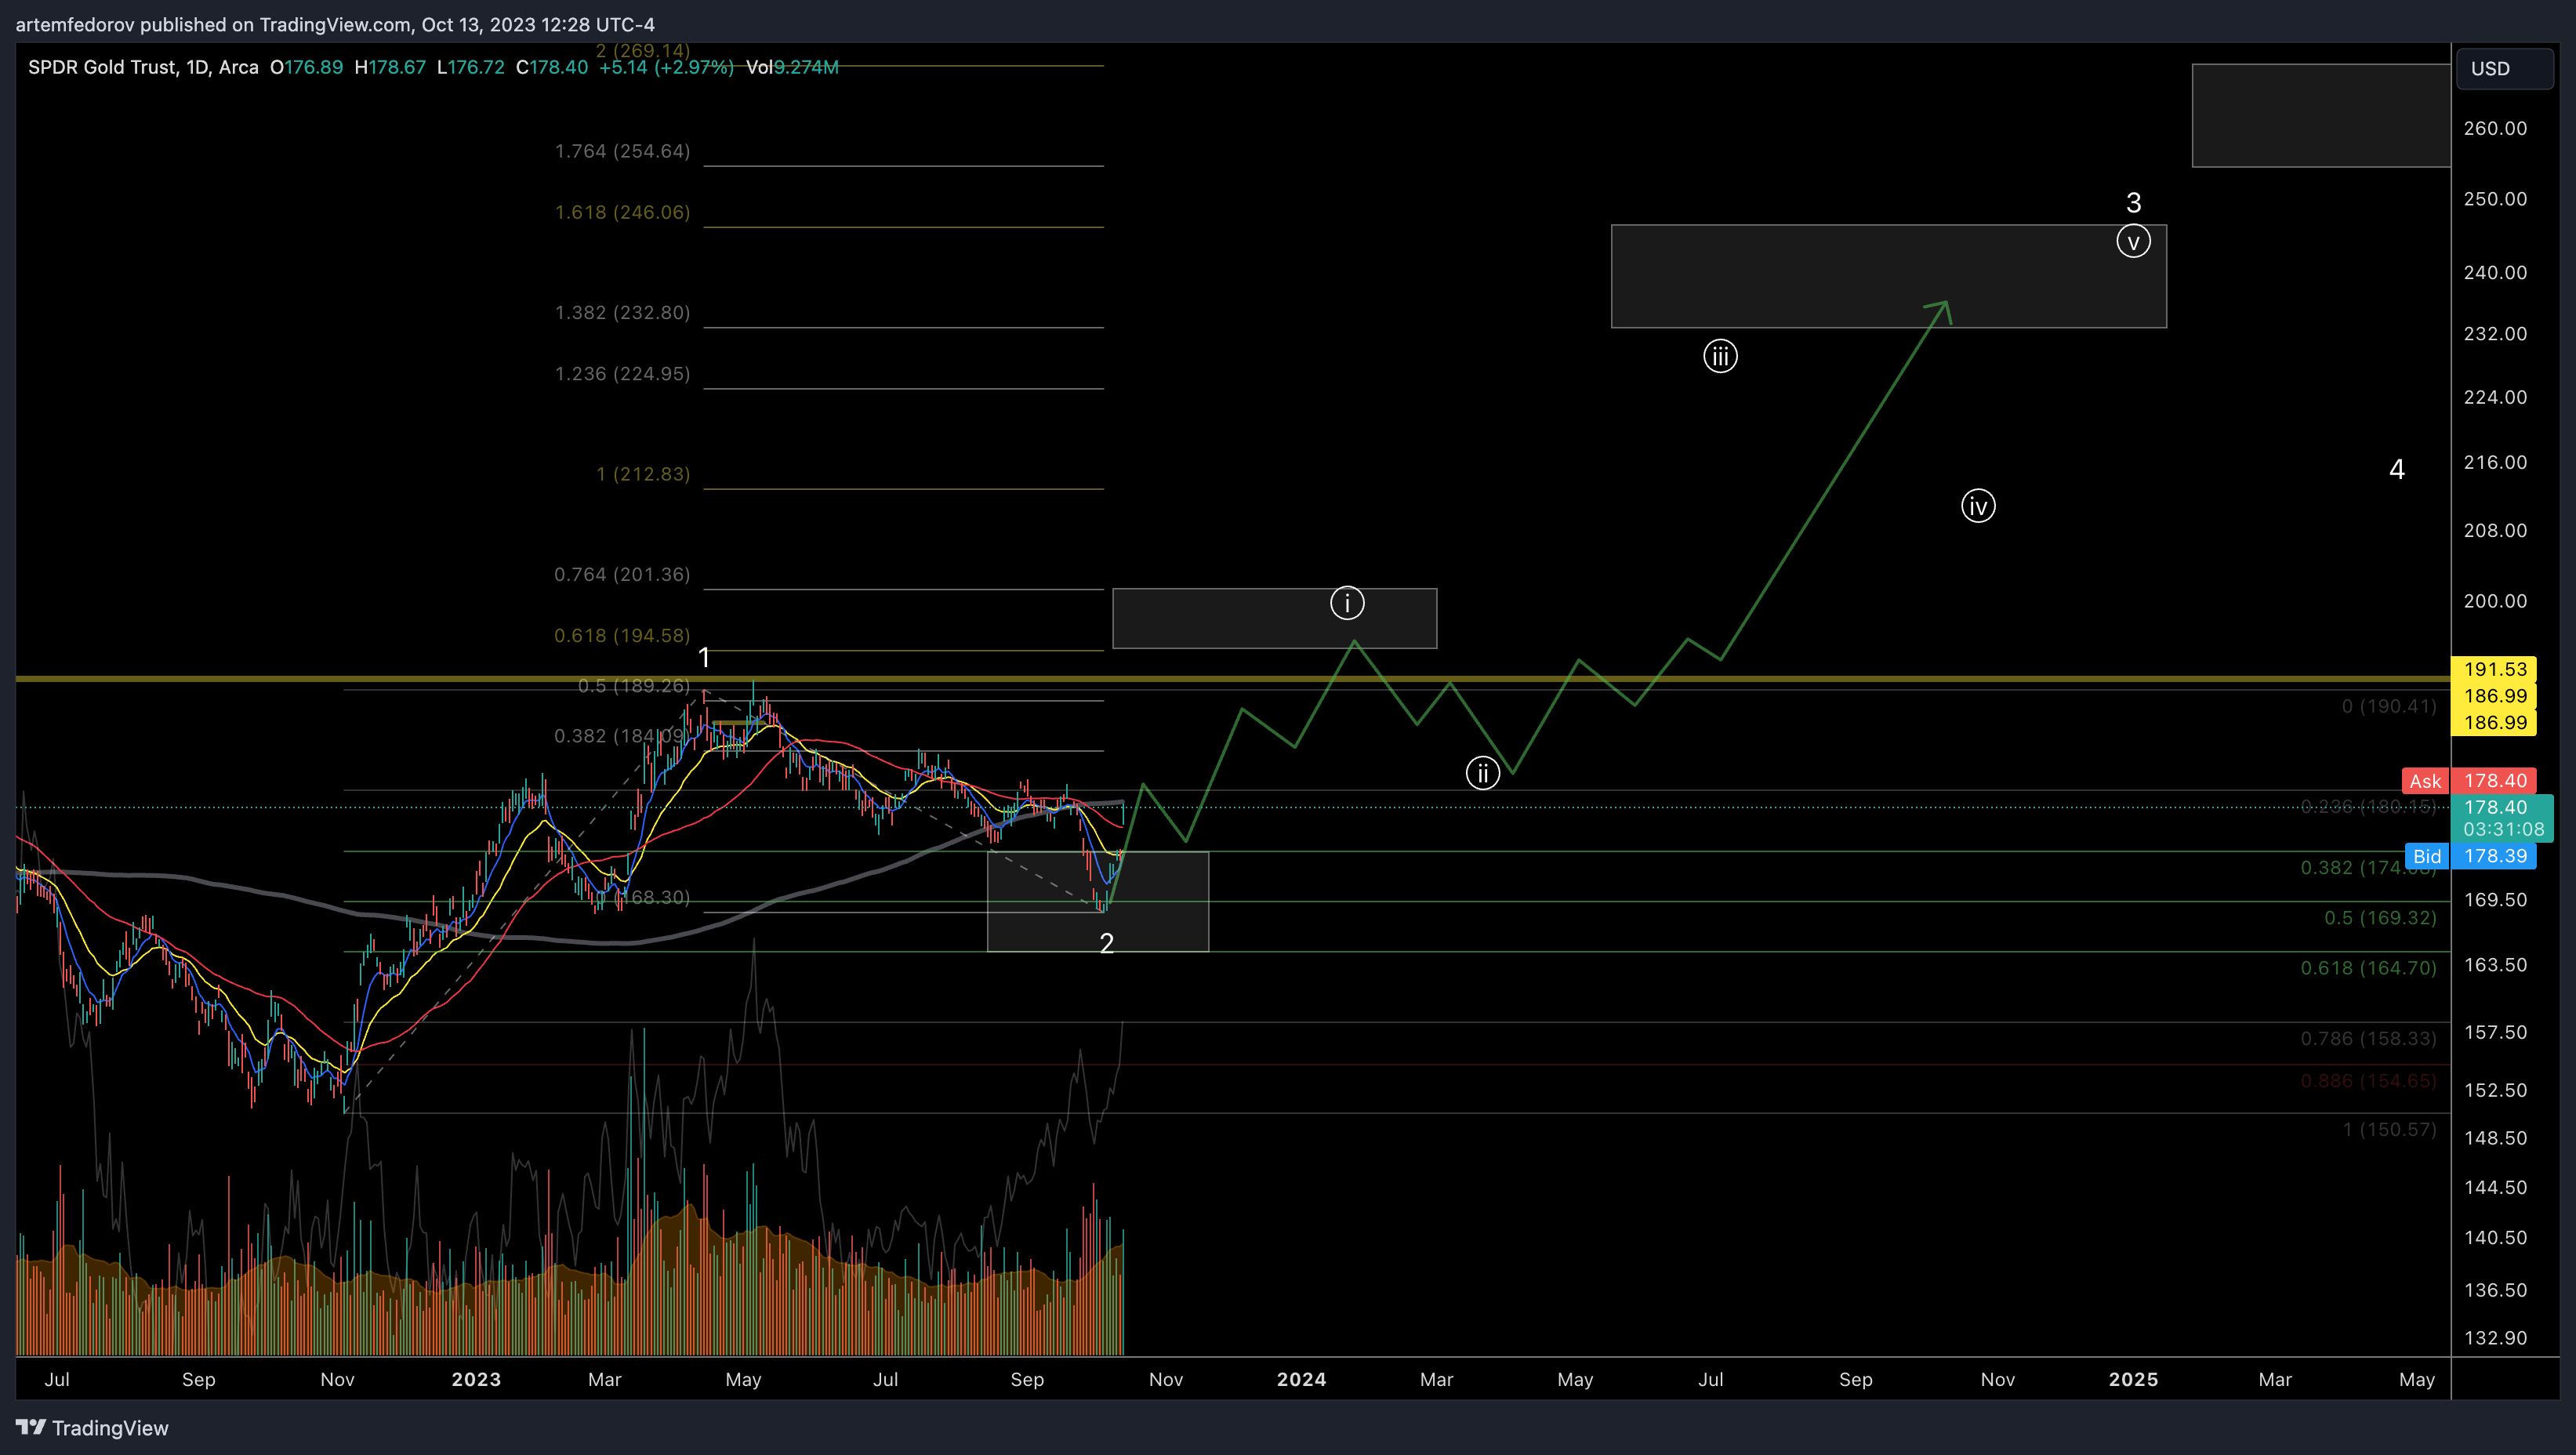
Task: Select the circled wave iii label
Action: tap(1720, 356)
